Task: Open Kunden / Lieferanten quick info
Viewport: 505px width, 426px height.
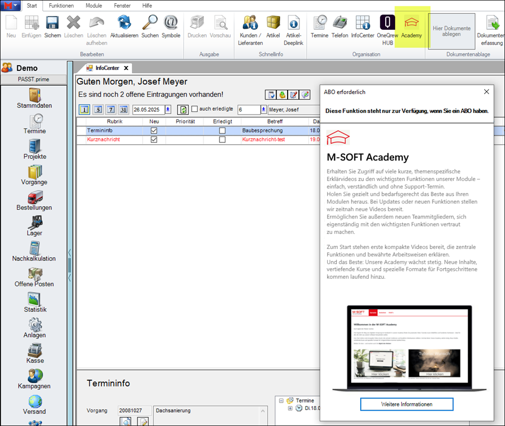Action: [250, 30]
